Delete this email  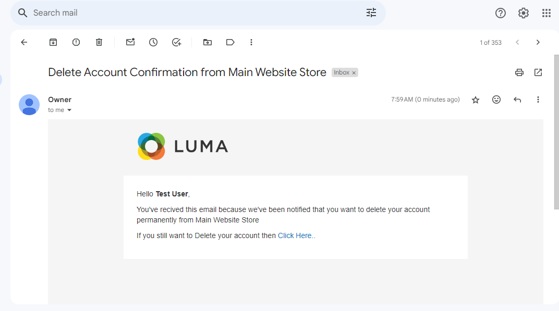click(99, 42)
